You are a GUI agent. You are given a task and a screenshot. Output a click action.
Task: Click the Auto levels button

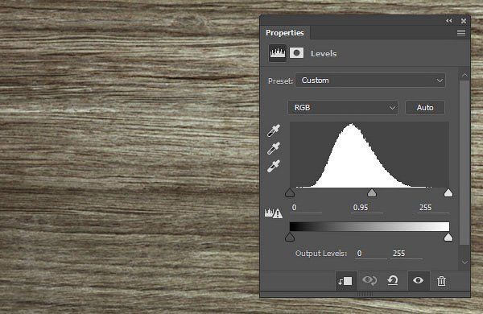pyautogui.click(x=425, y=108)
